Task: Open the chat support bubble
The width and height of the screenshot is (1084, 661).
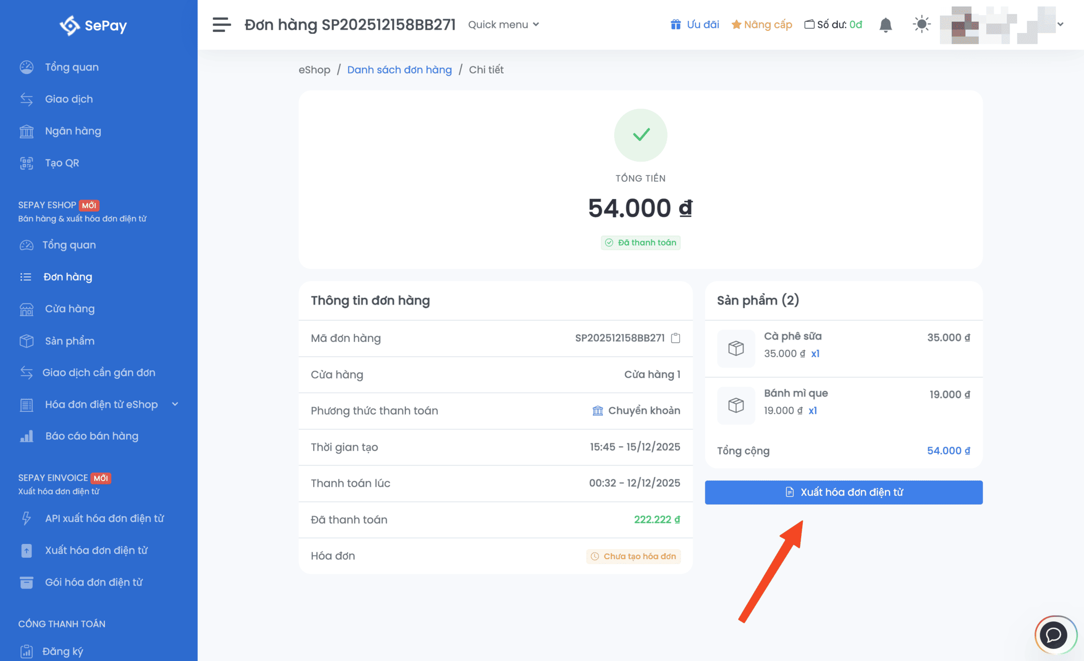Action: [1054, 634]
